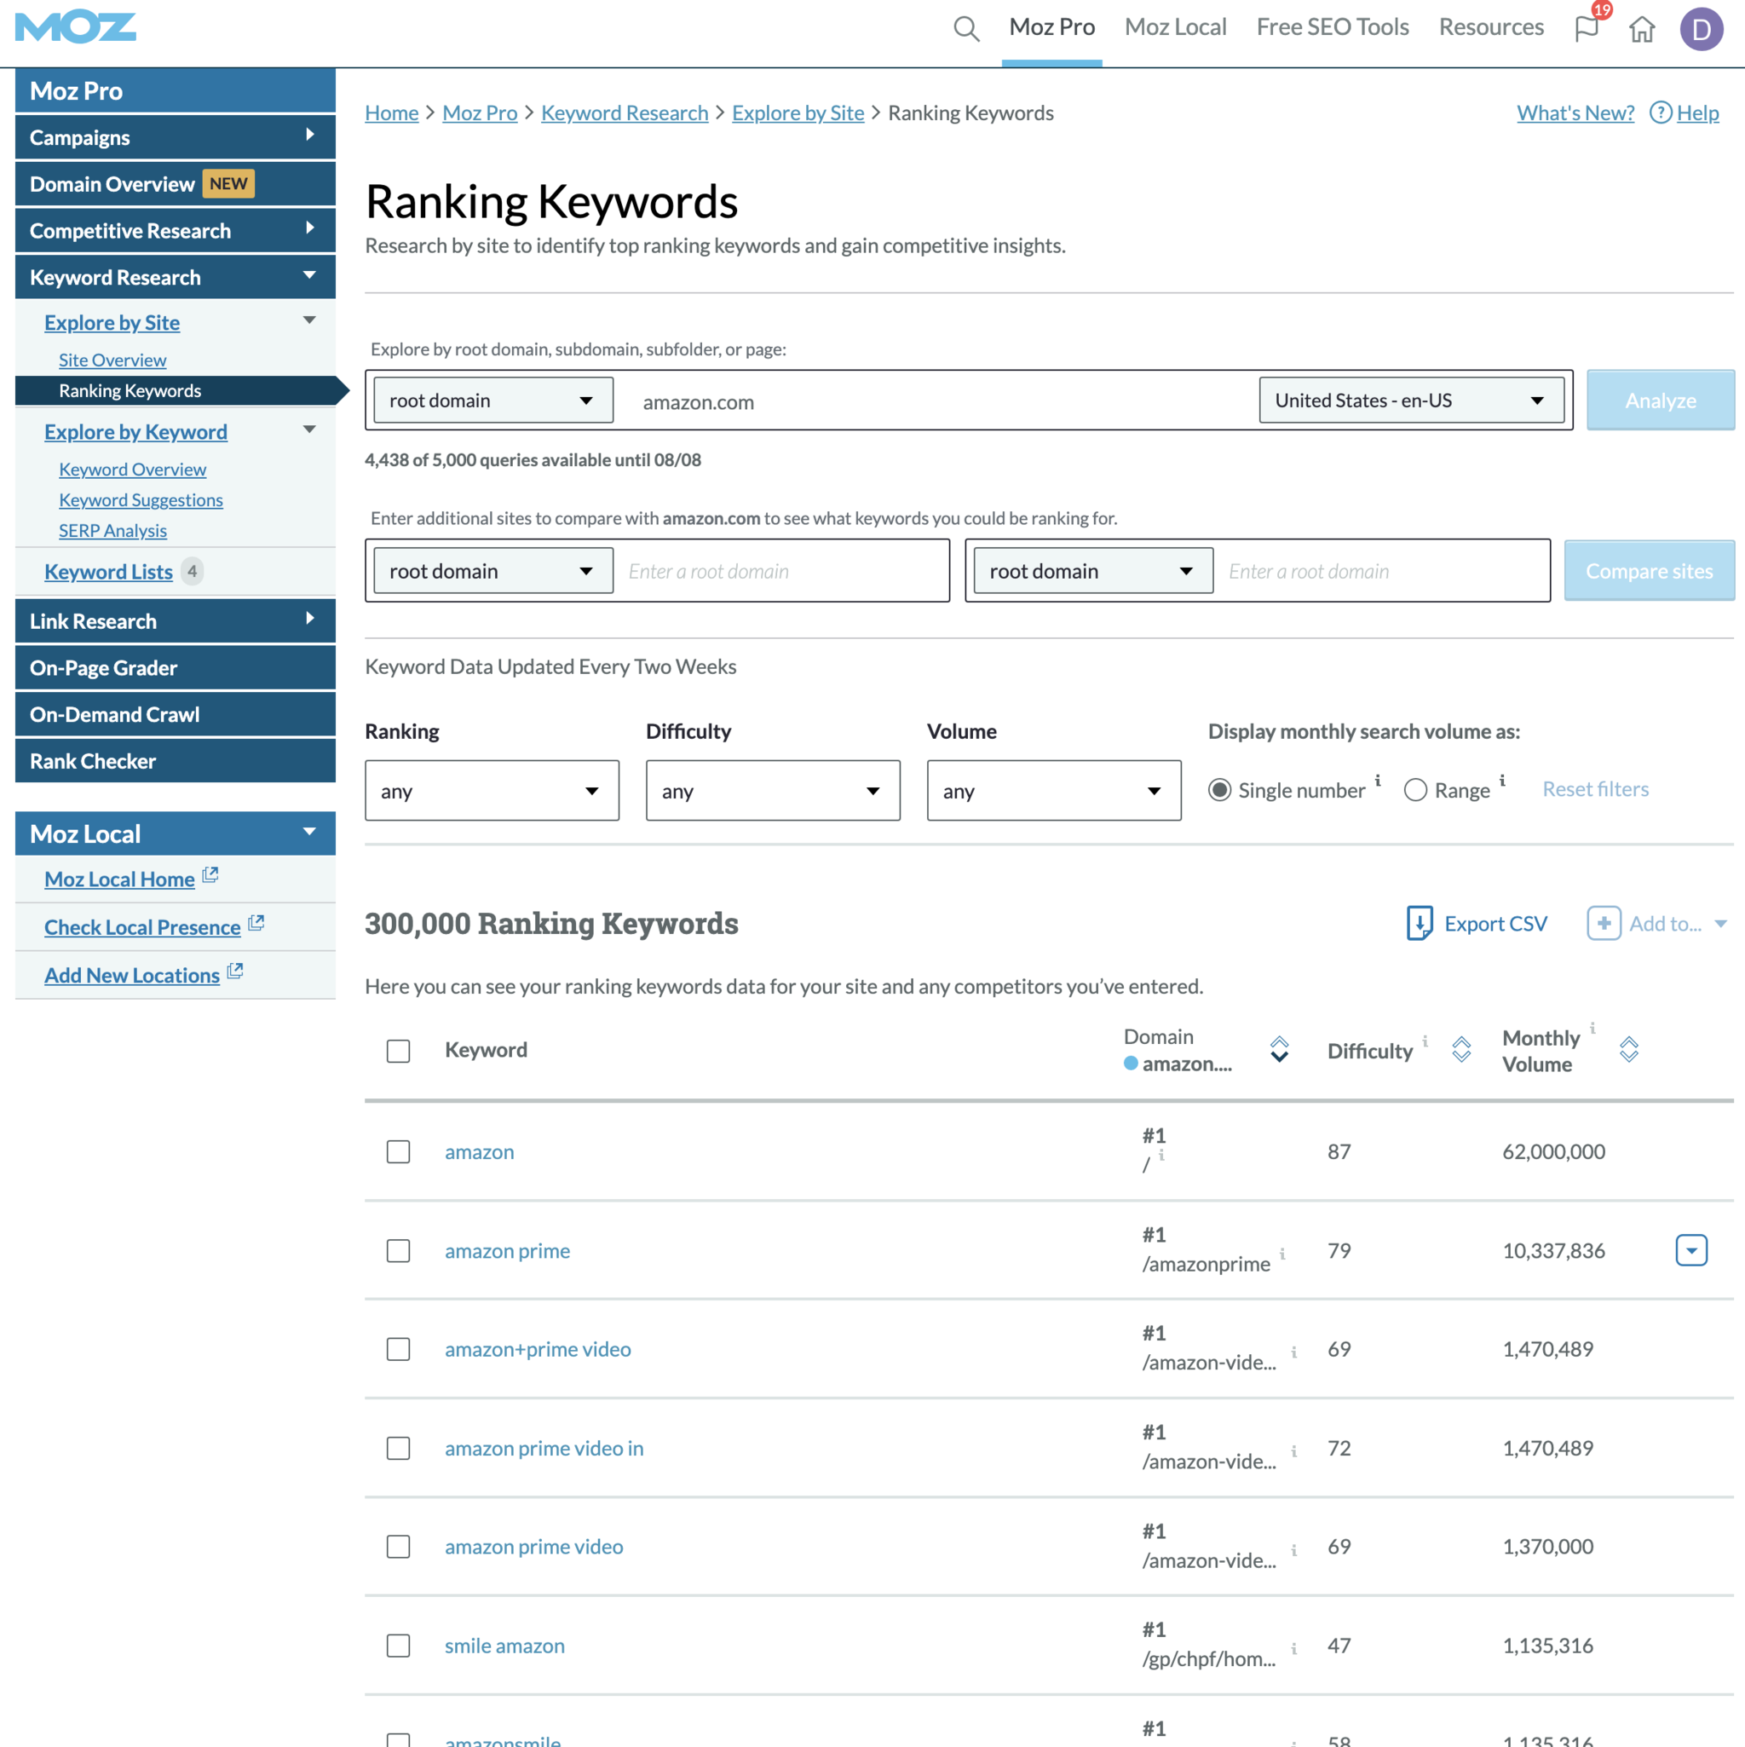Click external link icon for Add New Locations
Viewport: 1745px width, 1747px height.
pyautogui.click(x=235, y=971)
